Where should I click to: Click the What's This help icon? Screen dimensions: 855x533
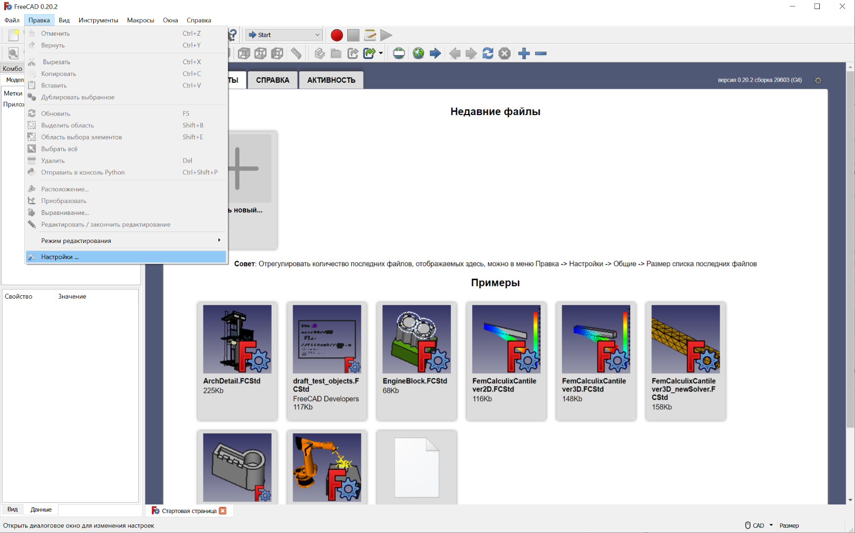click(x=232, y=35)
